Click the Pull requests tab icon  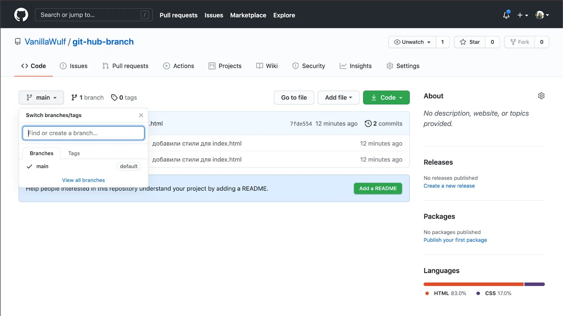(106, 66)
